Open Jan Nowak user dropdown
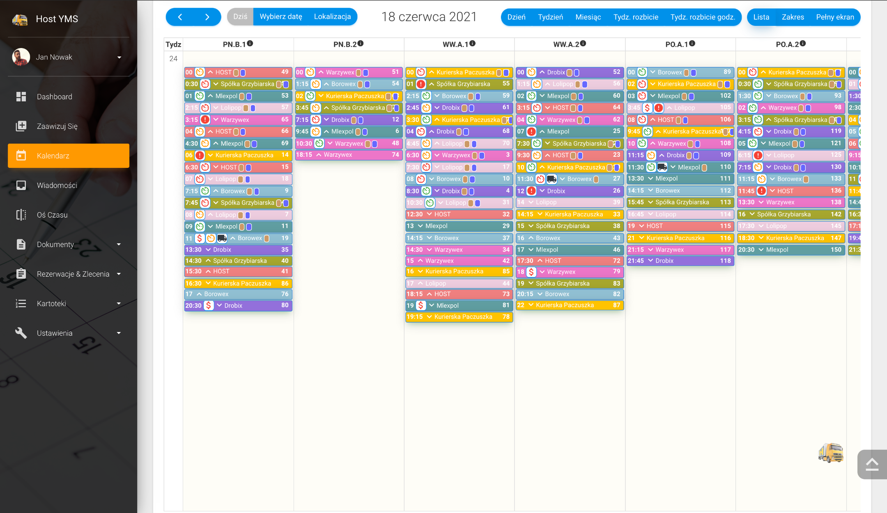Screen dimensions: 887x513 [x=119, y=57]
